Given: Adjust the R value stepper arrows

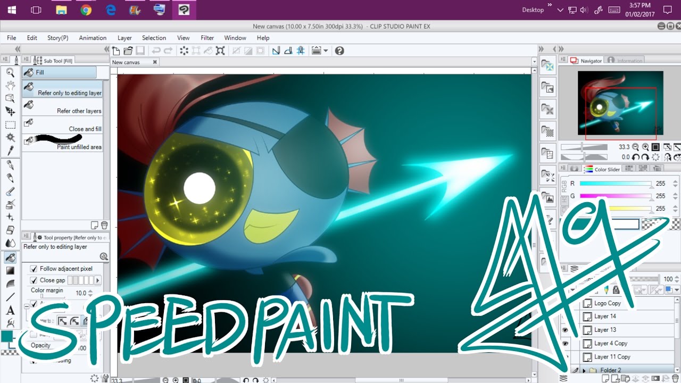Looking at the screenshot, I should pos(676,184).
